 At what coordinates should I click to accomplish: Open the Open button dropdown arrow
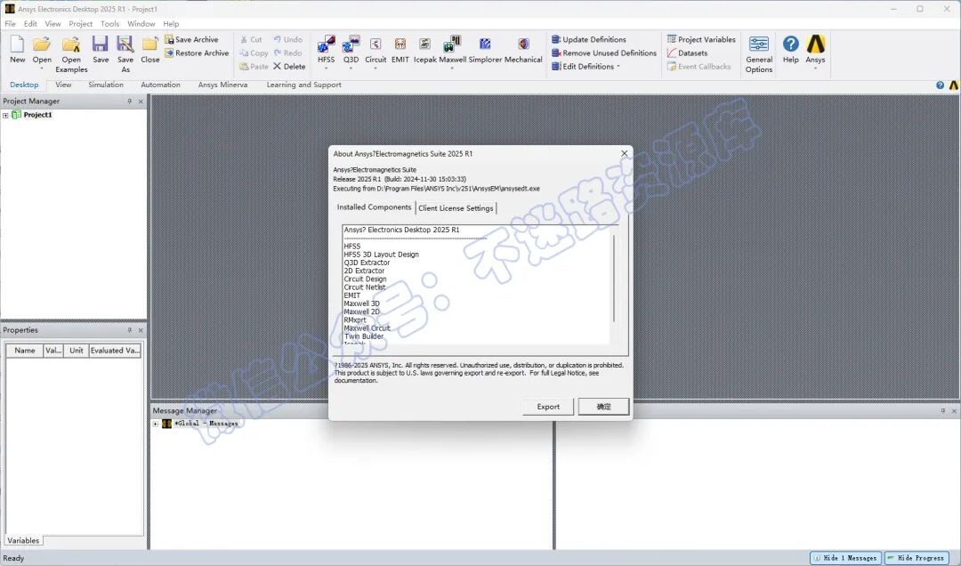point(42,68)
